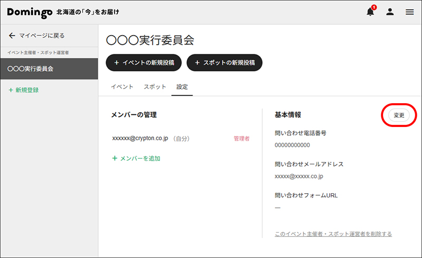Select ○○○実行委員会 in the sidebar
The width and height of the screenshot is (422, 258).
[49, 69]
